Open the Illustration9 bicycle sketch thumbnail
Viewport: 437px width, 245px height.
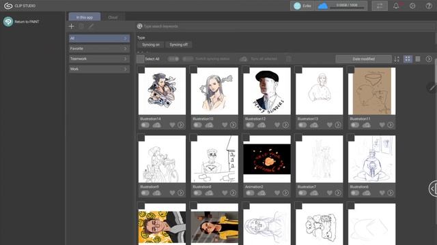[162, 159]
